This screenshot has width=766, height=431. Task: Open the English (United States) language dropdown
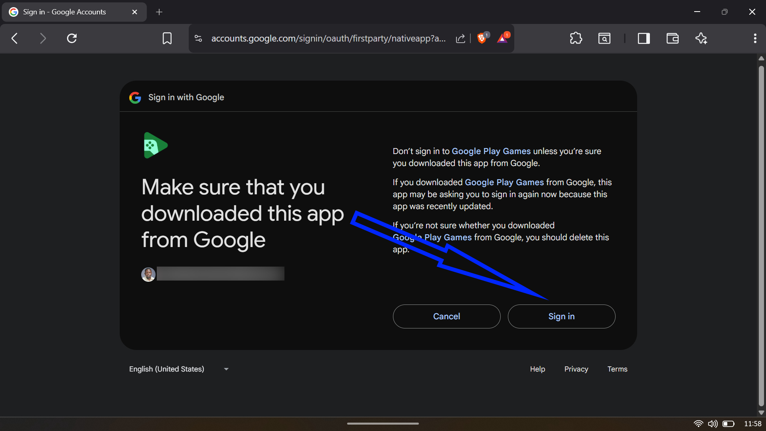pyautogui.click(x=178, y=369)
